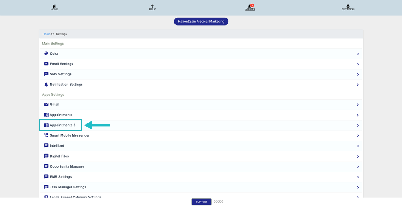Click the Color palette icon
The image size is (402, 206).
(x=46, y=53)
